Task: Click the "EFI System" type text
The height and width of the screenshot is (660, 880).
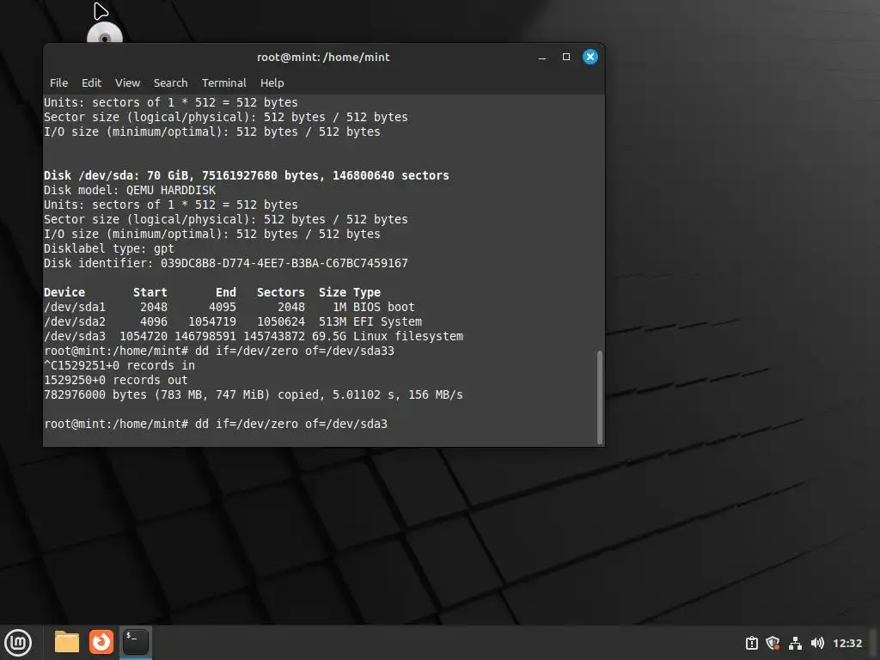Action: [x=388, y=321]
